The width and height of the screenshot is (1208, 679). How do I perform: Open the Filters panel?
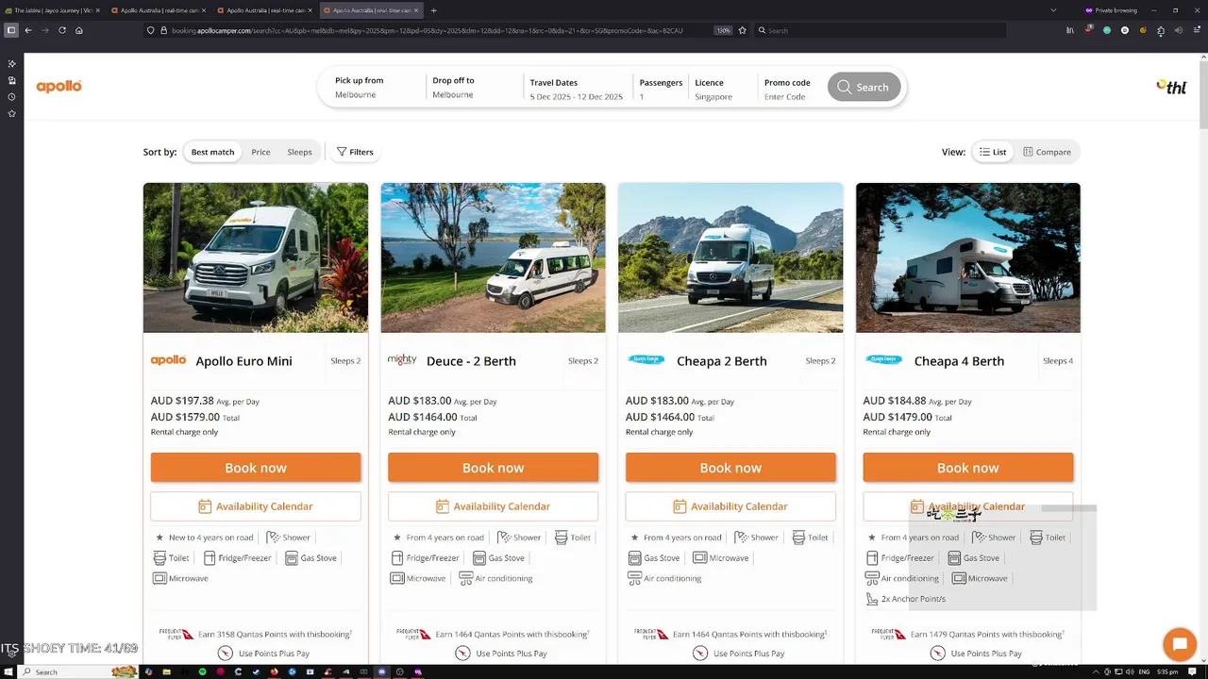[355, 152]
